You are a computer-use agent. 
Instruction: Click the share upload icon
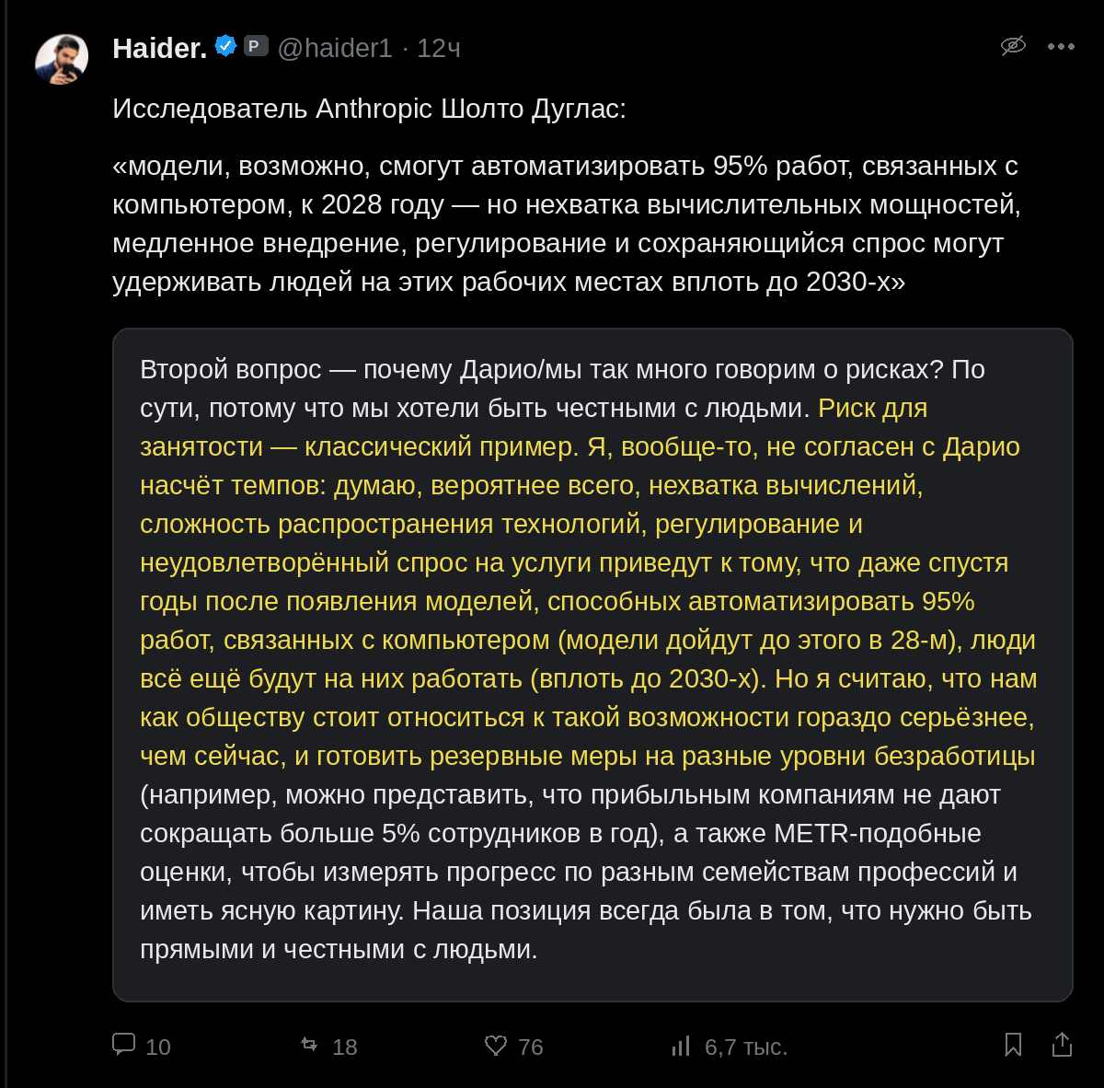(x=1062, y=1045)
